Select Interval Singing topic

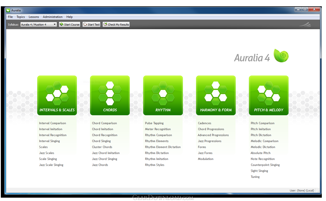point(49,141)
